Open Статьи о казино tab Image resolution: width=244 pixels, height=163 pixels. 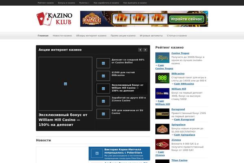coord(177,35)
